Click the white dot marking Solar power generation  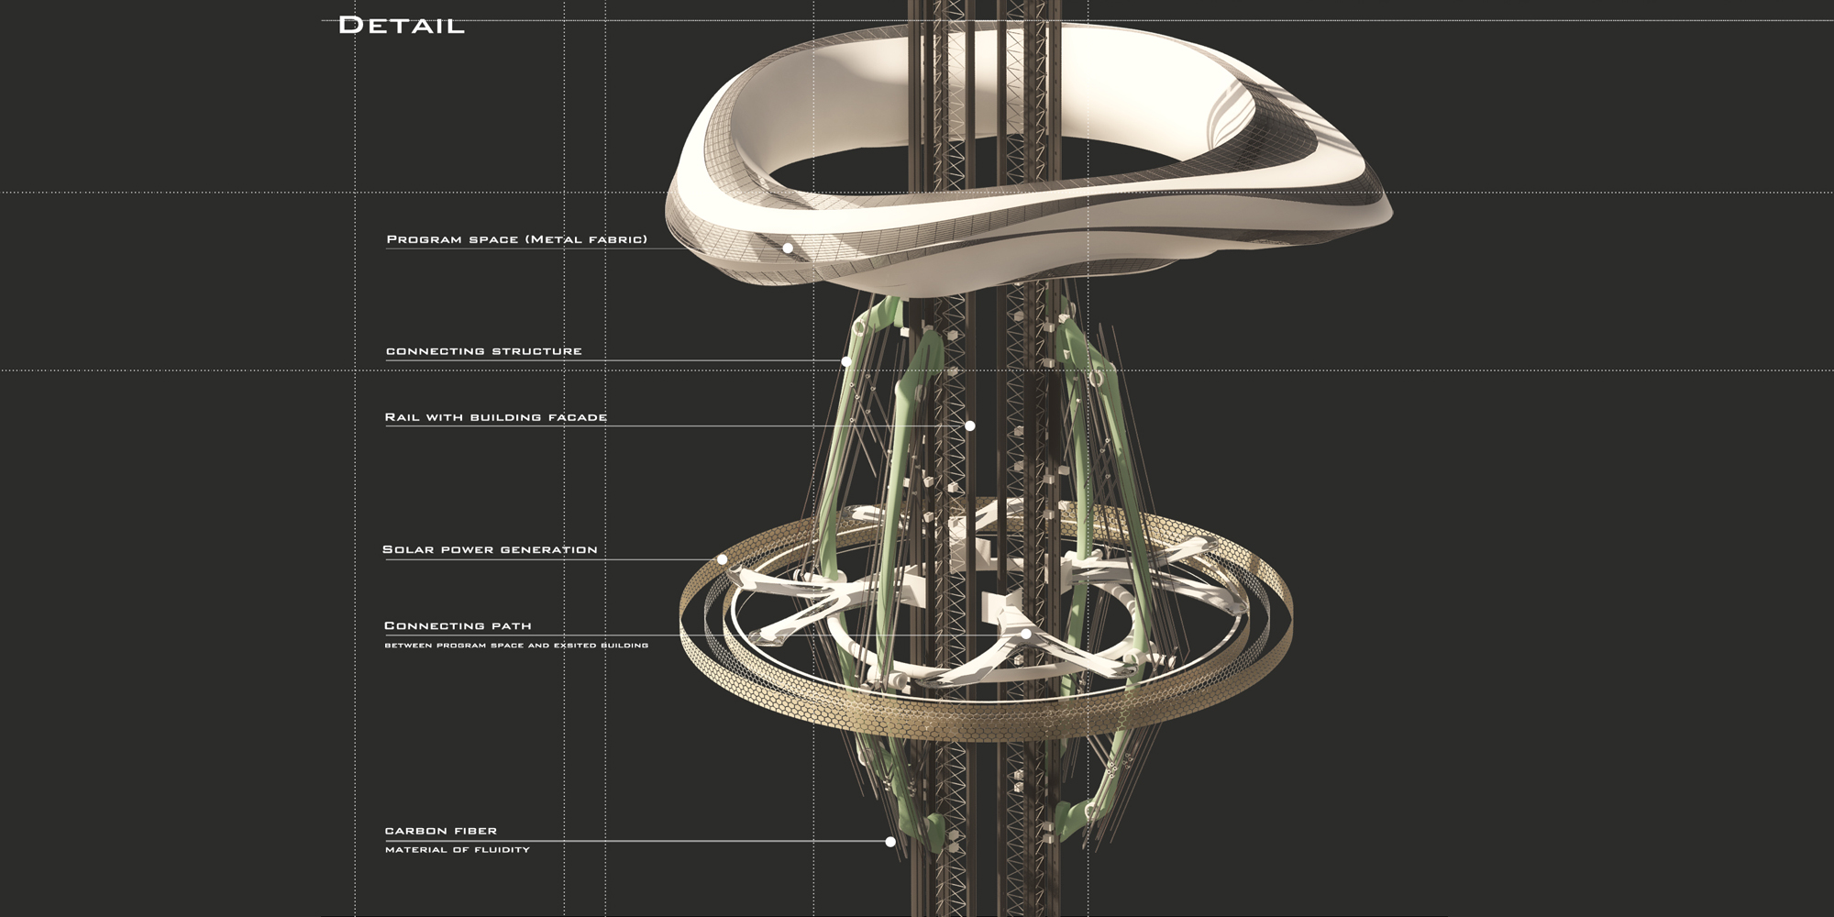(723, 558)
